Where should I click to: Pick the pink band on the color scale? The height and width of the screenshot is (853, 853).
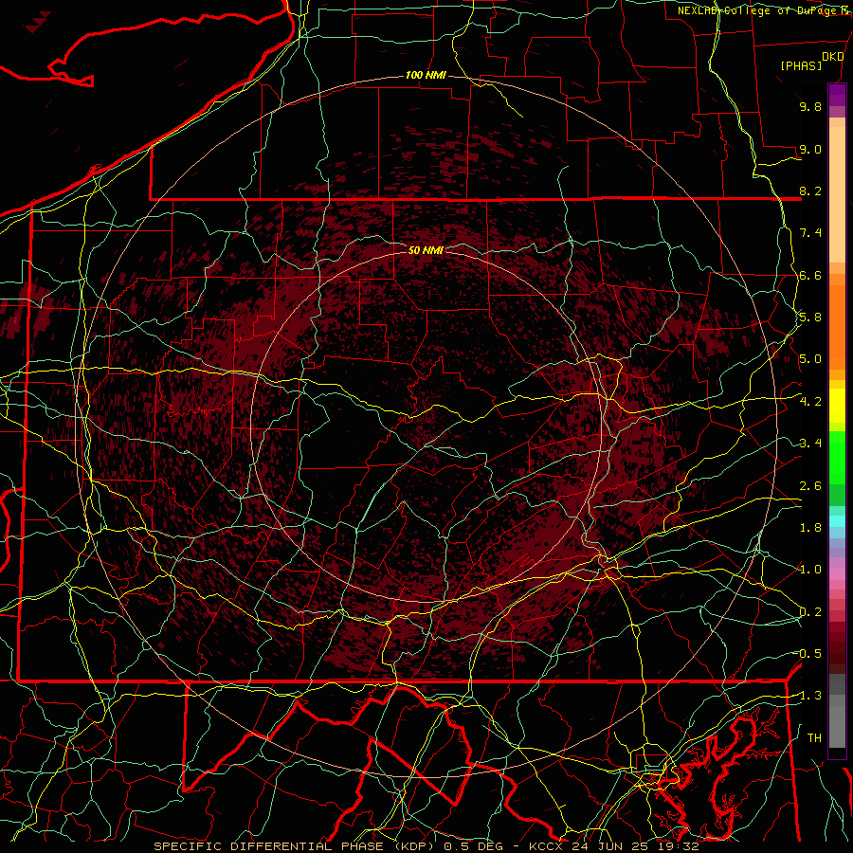(837, 574)
